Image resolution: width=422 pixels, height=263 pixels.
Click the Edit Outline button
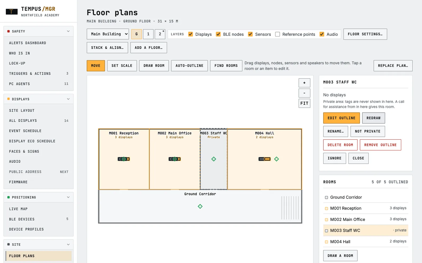(342, 118)
